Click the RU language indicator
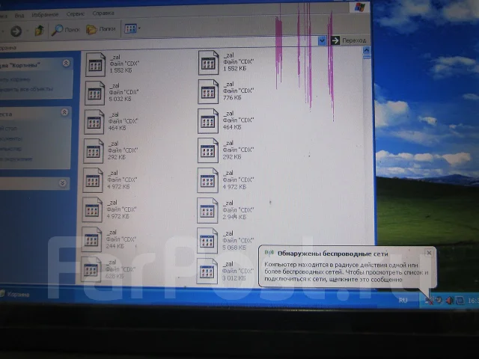 point(403,301)
